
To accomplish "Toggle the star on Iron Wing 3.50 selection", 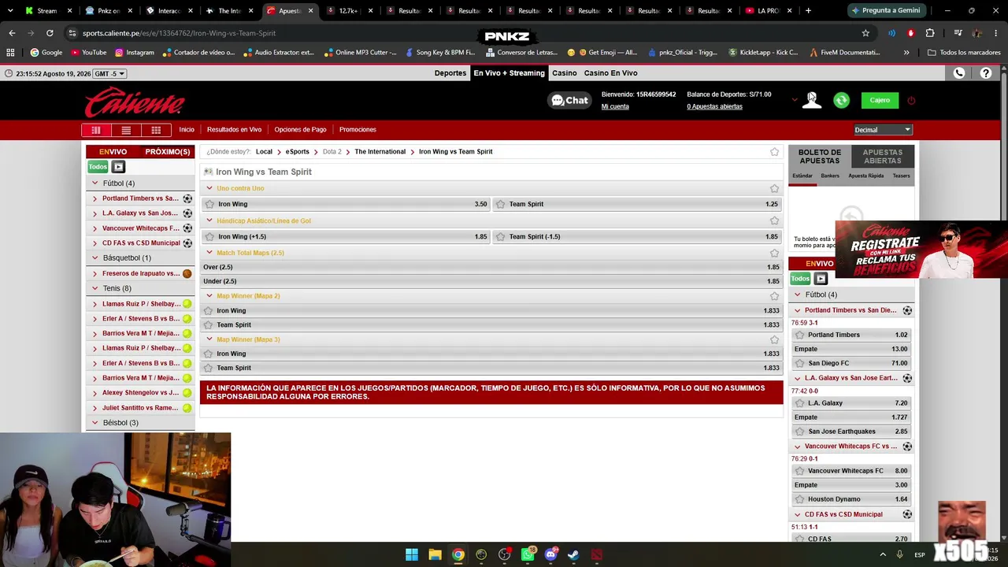I will [209, 205].
